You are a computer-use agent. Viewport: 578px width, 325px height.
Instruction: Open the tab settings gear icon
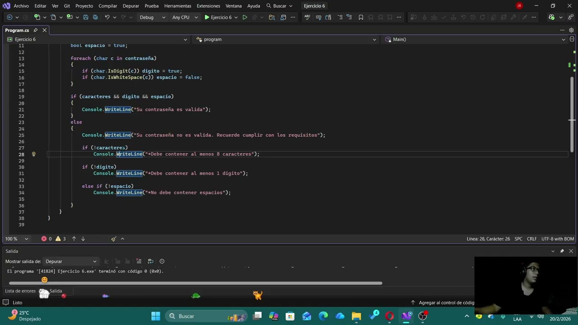click(571, 30)
